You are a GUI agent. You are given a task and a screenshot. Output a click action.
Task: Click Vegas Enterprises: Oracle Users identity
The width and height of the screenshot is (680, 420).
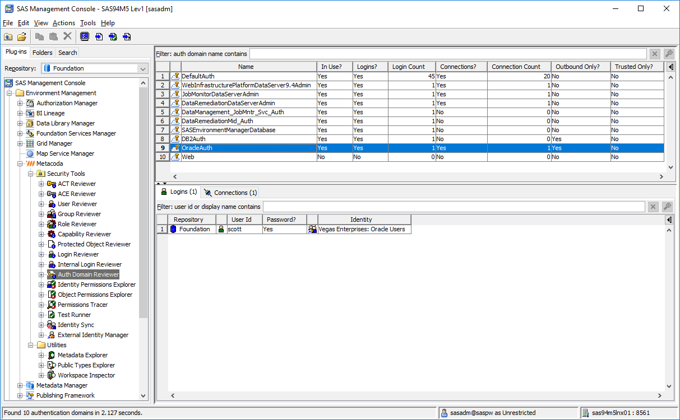click(x=362, y=229)
